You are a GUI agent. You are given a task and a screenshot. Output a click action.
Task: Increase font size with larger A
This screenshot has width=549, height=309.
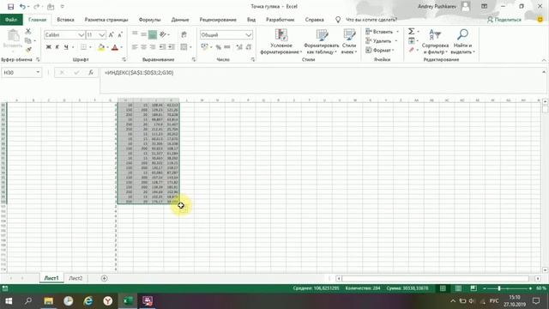[111, 34]
